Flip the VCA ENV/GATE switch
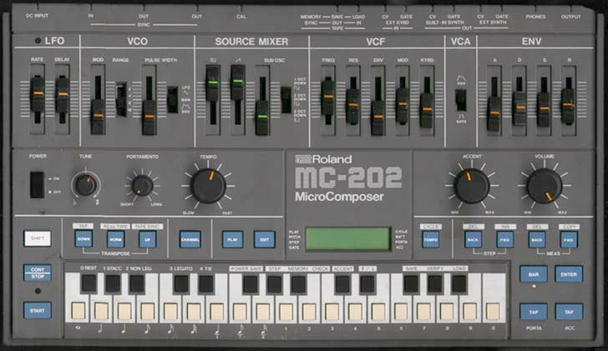Screen dimensions: 608x351 click(x=461, y=100)
